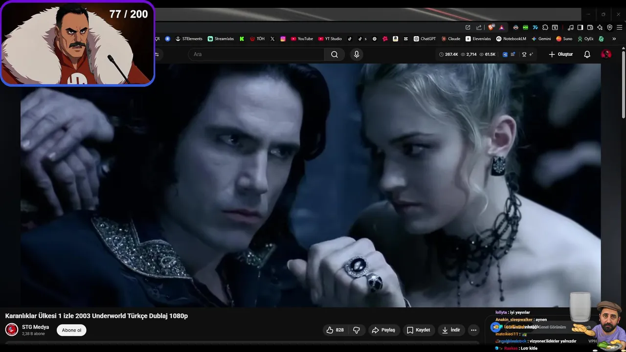This screenshot has width=626, height=352.
Task: Open the blue R bookmark icon
Action: 168,39
